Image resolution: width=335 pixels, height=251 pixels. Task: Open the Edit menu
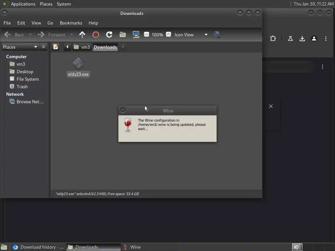click(x=21, y=23)
